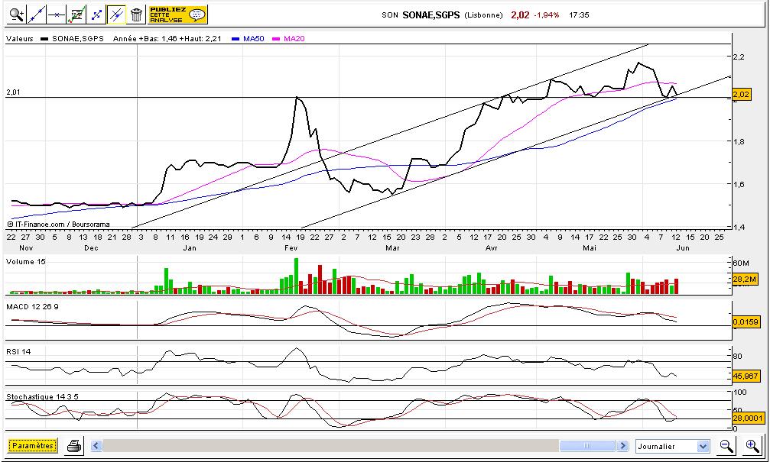Image resolution: width=770 pixels, height=462 pixels.
Task: Click the 17:35 time in header
Action: (x=579, y=15)
